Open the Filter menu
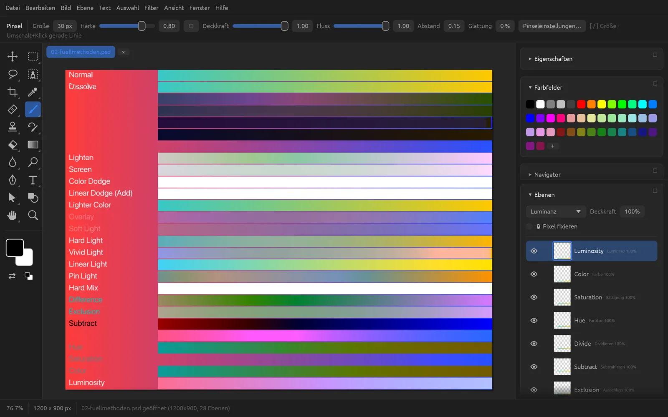Viewport: 668px width, 417px height. click(151, 8)
